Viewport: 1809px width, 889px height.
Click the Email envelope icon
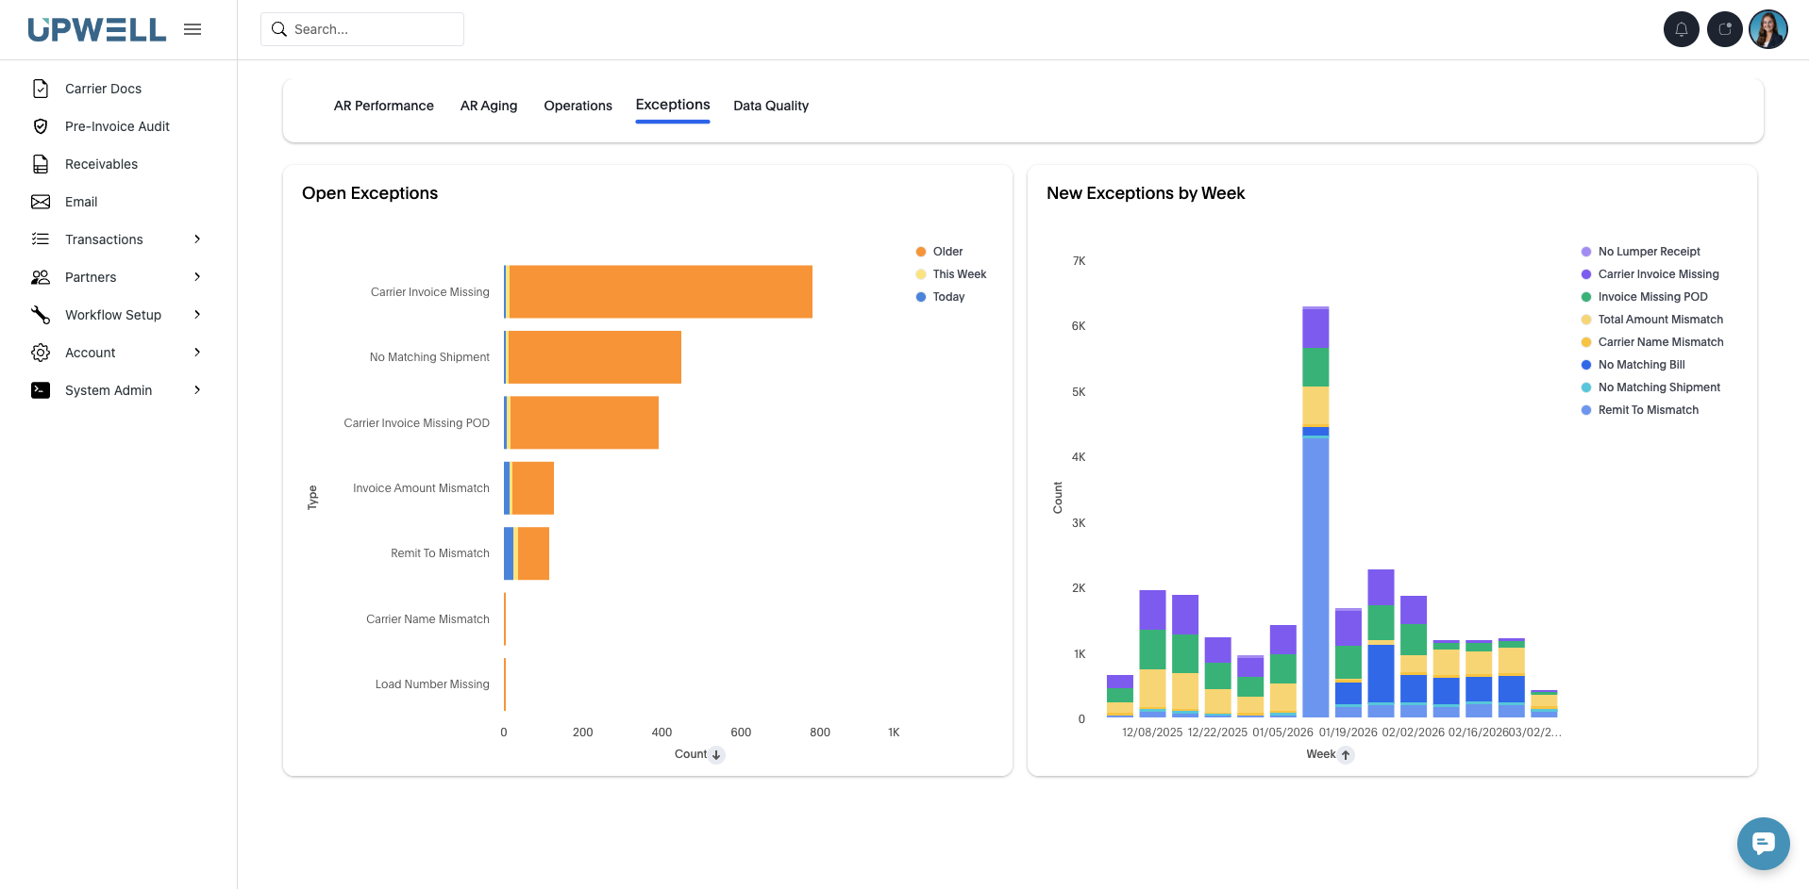coord(40,201)
